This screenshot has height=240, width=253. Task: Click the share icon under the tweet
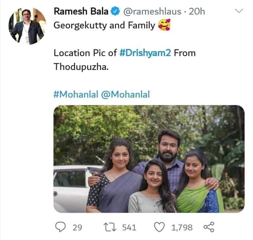209,227
